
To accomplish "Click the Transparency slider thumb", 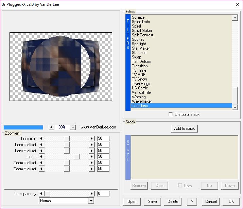I will 47,193.
